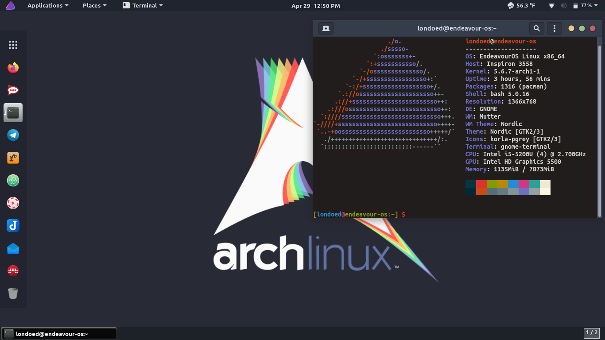
Task: Switch workspace using the 1 / 2 indicator
Action: click(592, 332)
